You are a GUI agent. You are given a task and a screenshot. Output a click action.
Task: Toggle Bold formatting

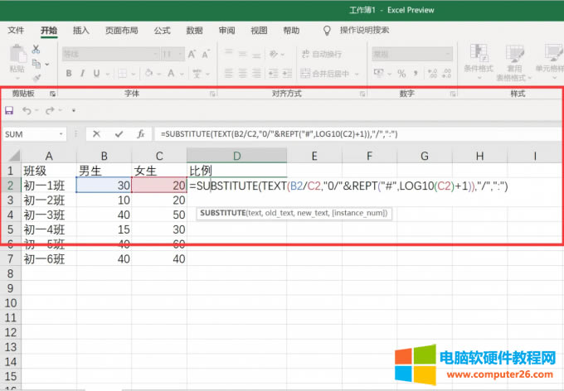point(69,73)
